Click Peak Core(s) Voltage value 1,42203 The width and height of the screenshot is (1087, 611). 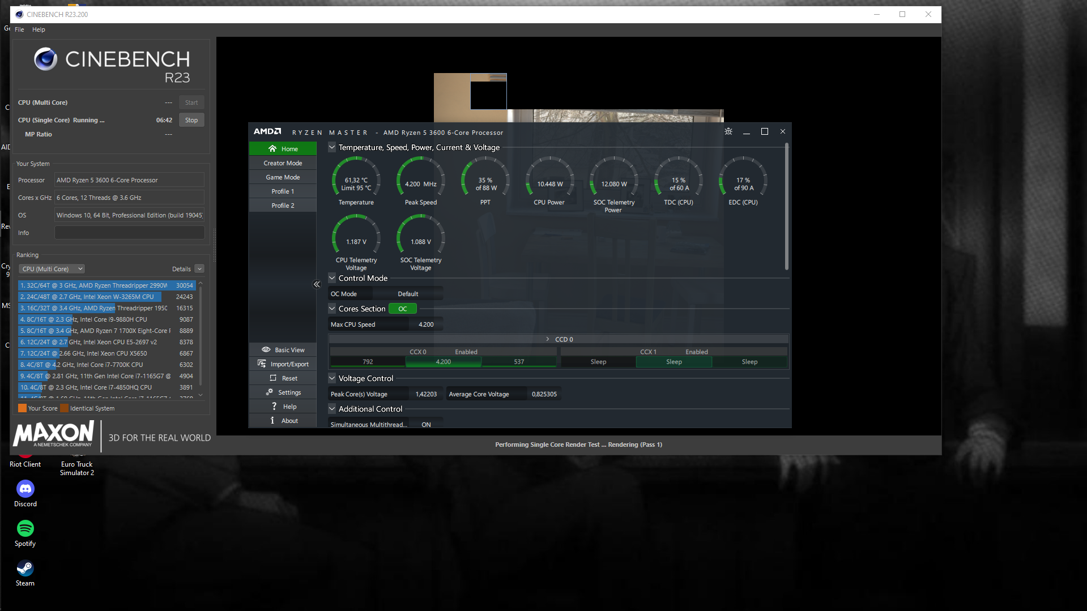pos(426,394)
